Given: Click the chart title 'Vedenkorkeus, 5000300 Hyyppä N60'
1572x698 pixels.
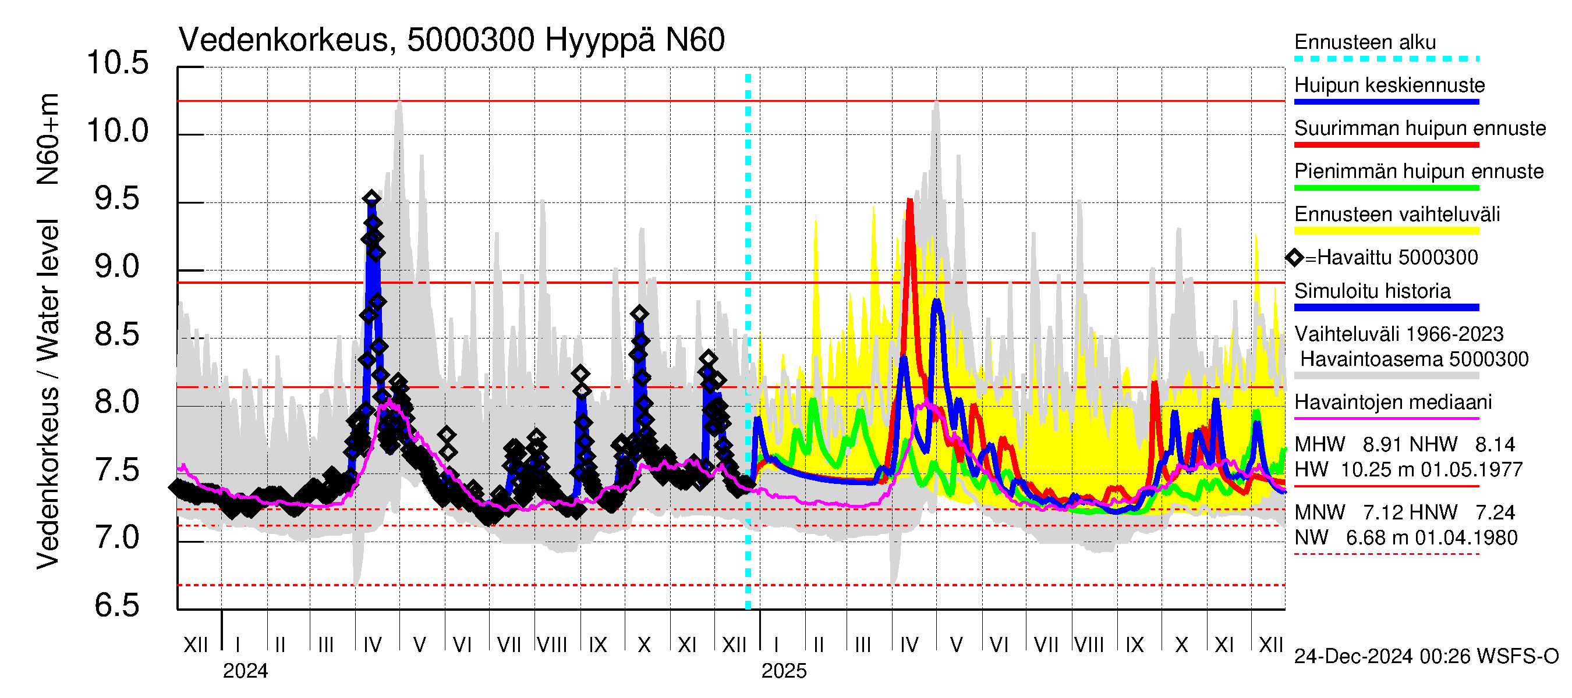Looking at the screenshot, I should pos(452,40).
